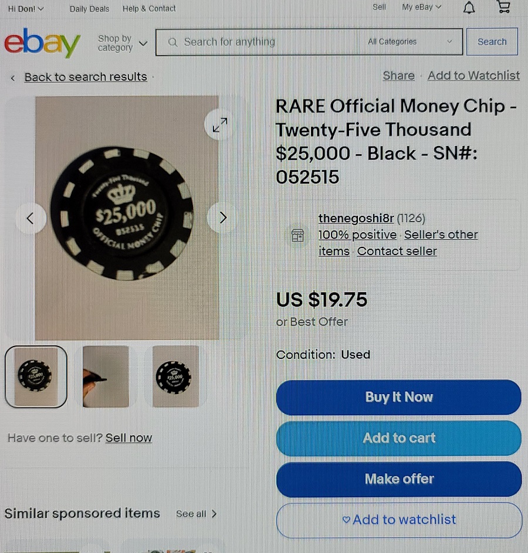
Task: Click the Search for anything field
Action: click(268, 42)
